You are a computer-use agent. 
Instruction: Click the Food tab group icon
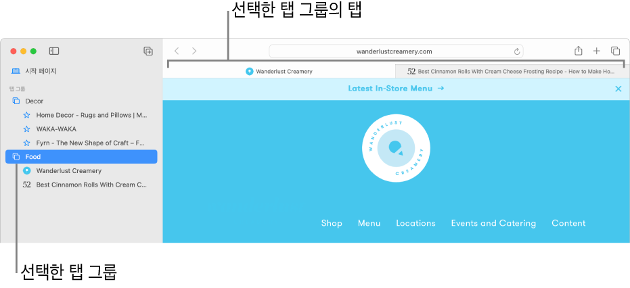pos(16,157)
